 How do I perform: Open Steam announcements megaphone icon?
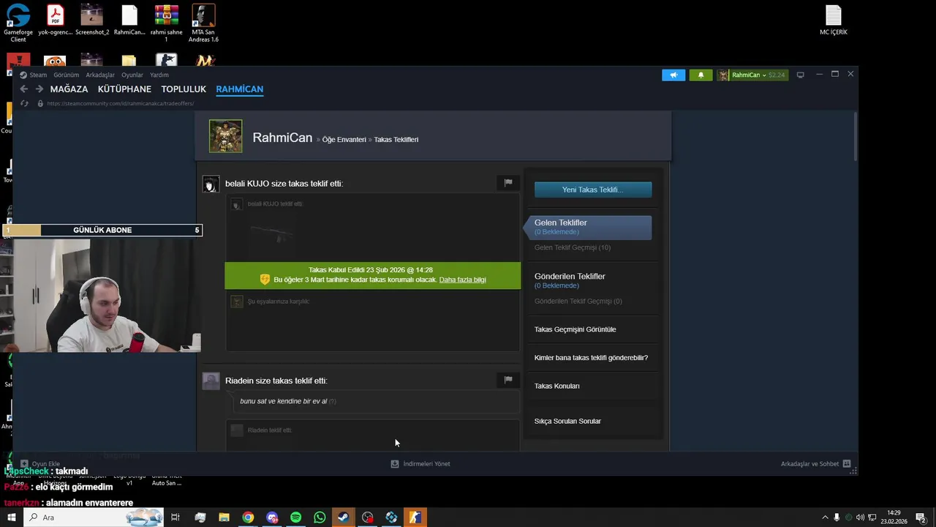coord(673,75)
